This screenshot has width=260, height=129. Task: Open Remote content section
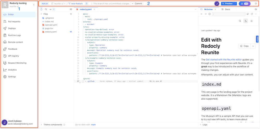click(x=18, y=42)
